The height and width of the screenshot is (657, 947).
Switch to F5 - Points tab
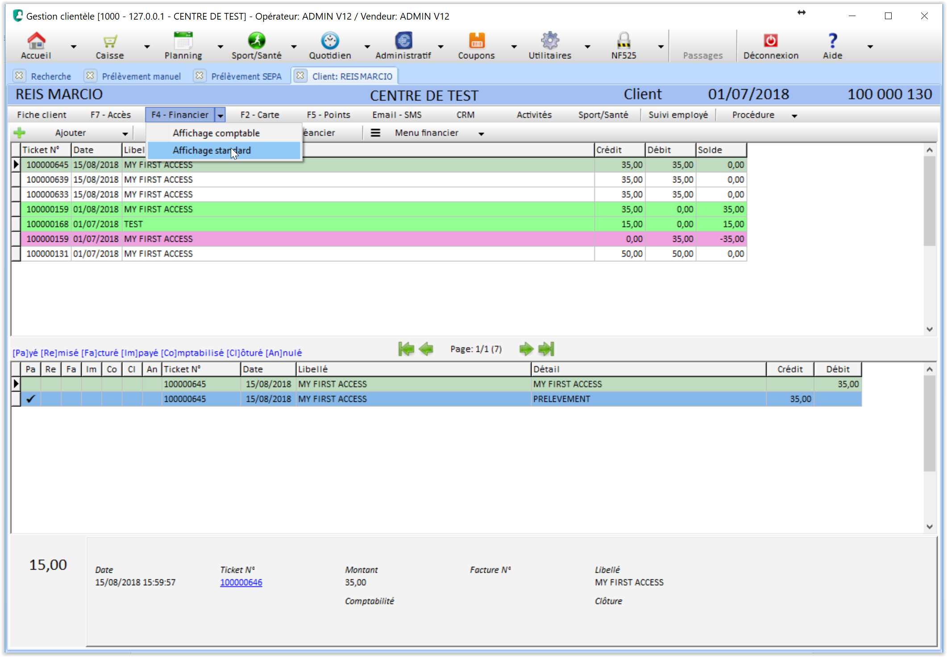(328, 115)
